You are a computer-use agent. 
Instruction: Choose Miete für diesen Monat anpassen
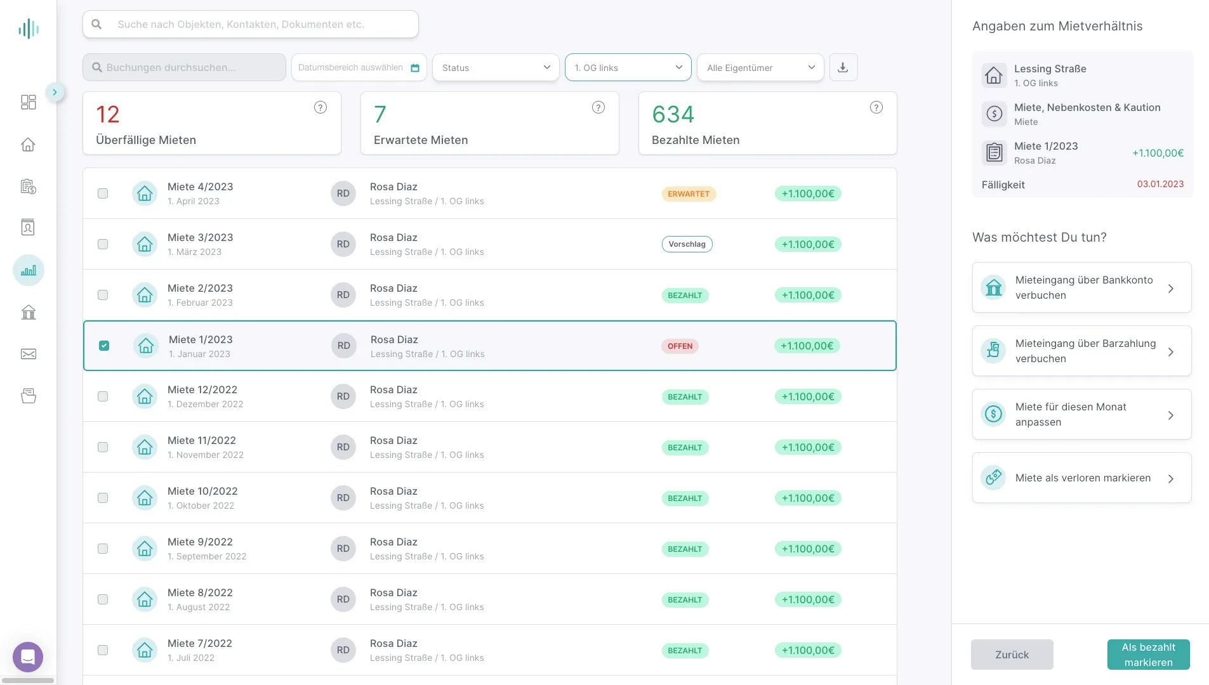(x=1082, y=414)
